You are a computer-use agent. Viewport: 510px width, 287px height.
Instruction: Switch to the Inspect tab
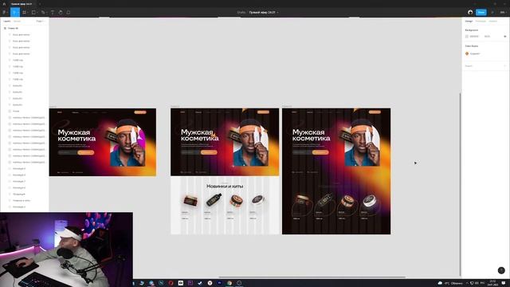coord(492,22)
